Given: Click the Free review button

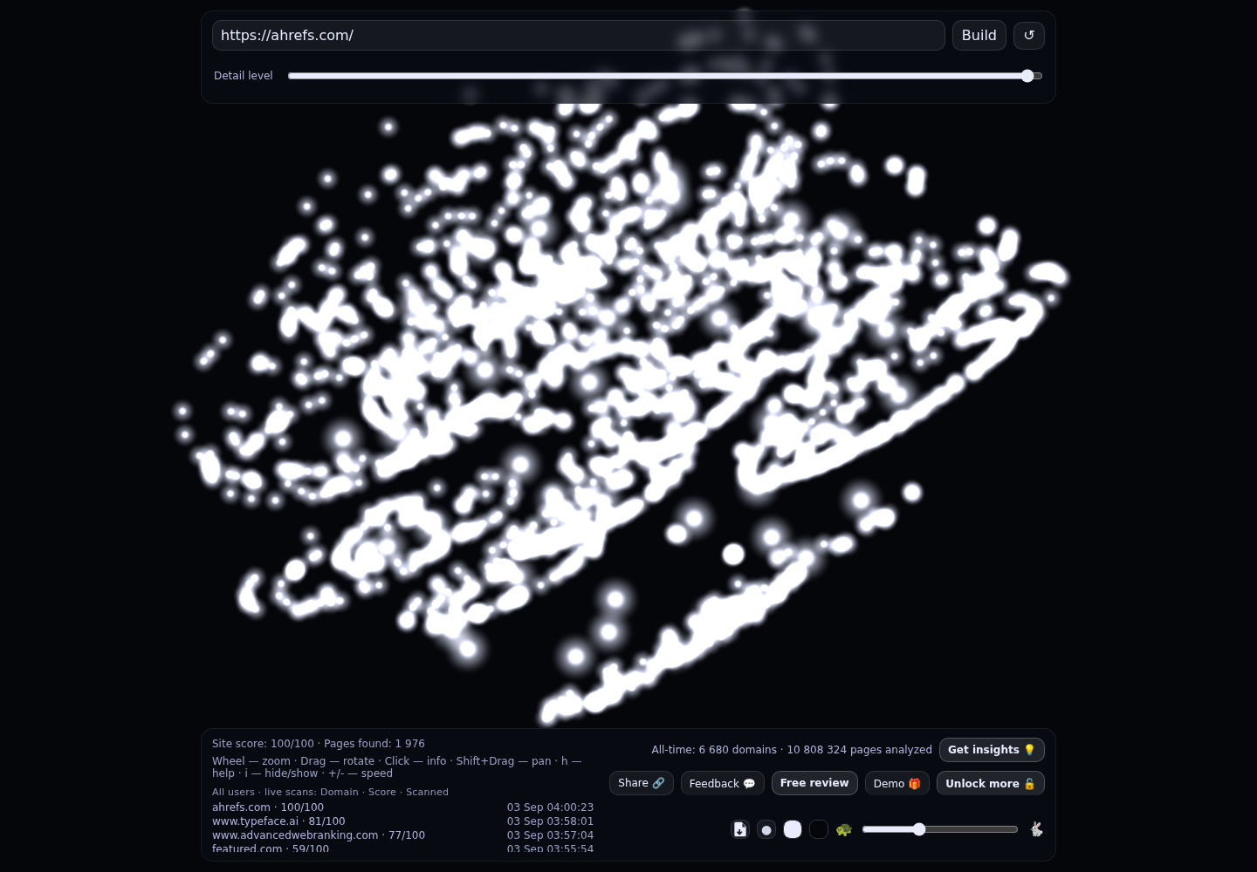Looking at the screenshot, I should [x=814, y=783].
